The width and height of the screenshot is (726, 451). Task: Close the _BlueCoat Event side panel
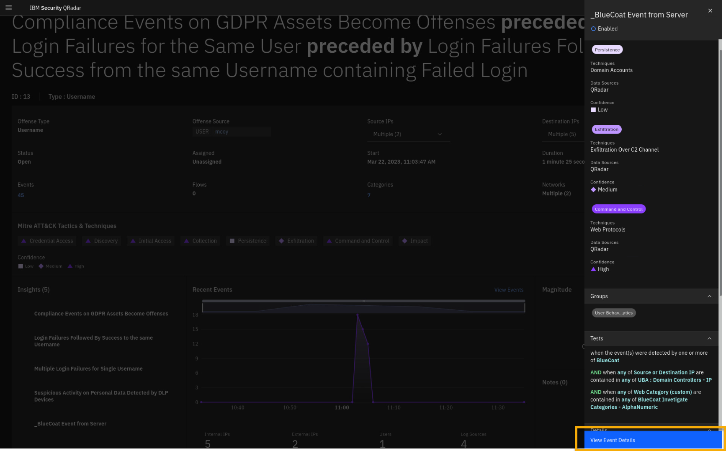coord(710,11)
